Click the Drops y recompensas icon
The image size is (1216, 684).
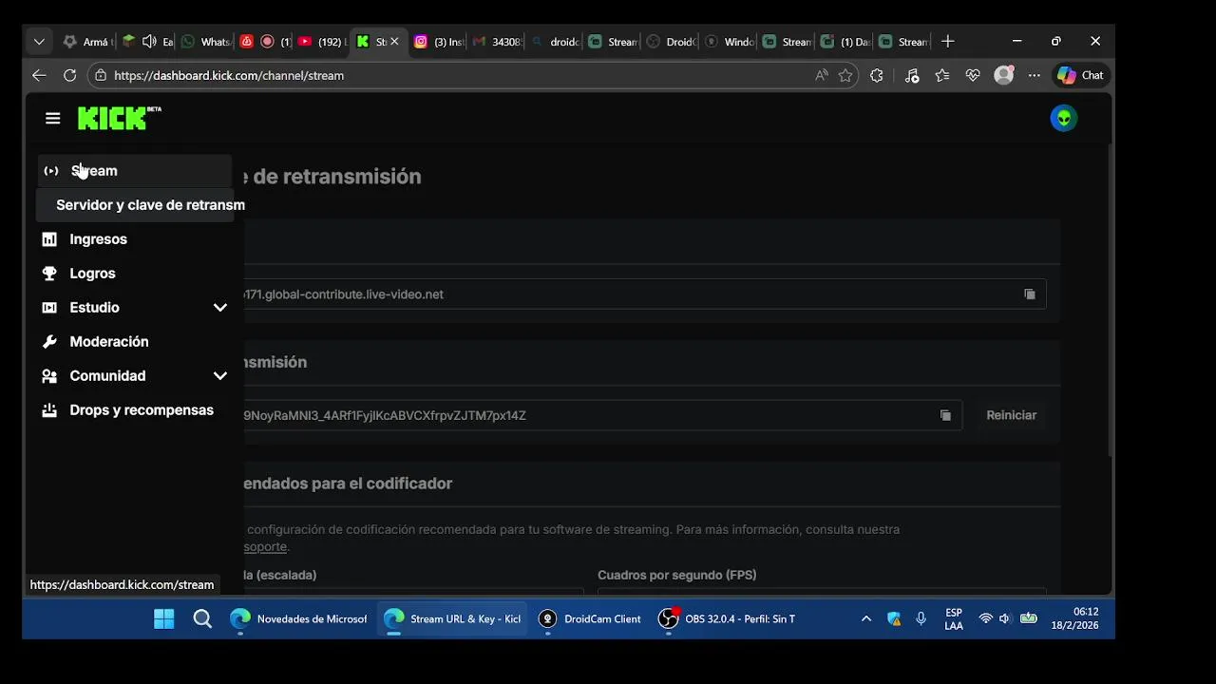[x=49, y=410]
